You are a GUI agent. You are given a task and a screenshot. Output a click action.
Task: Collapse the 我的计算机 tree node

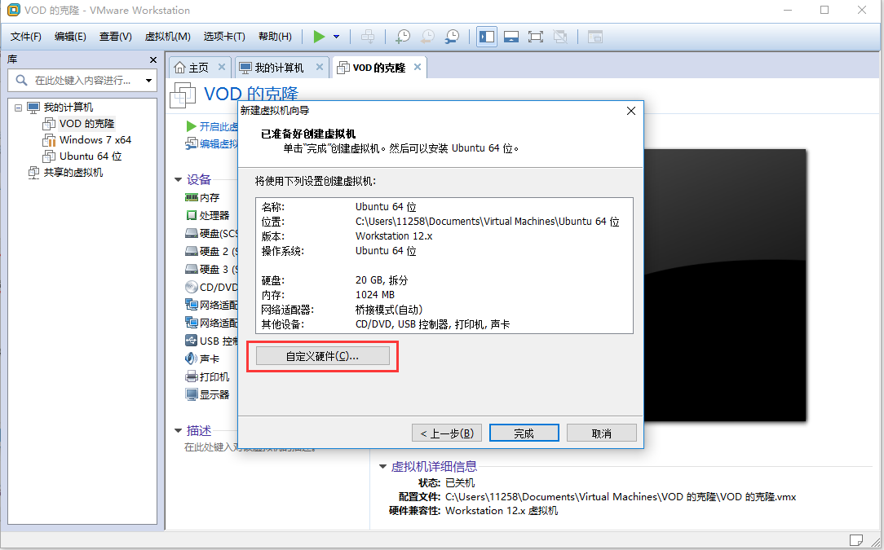[x=18, y=107]
